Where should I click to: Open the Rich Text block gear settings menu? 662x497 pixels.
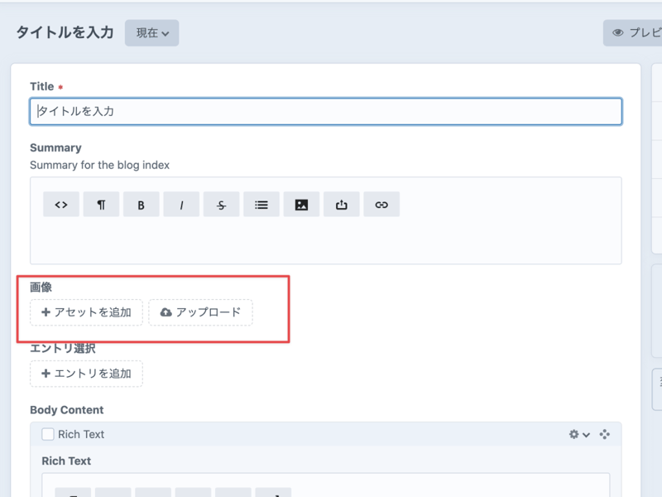coord(579,434)
